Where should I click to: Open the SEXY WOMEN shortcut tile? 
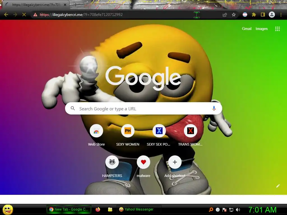(x=128, y=135)
